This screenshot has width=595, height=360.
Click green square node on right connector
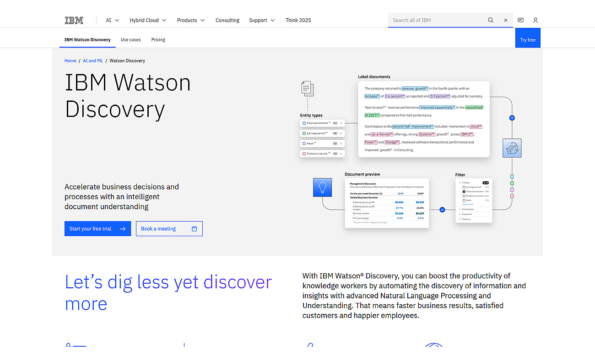pyautogui.click(x=512, y=183)
